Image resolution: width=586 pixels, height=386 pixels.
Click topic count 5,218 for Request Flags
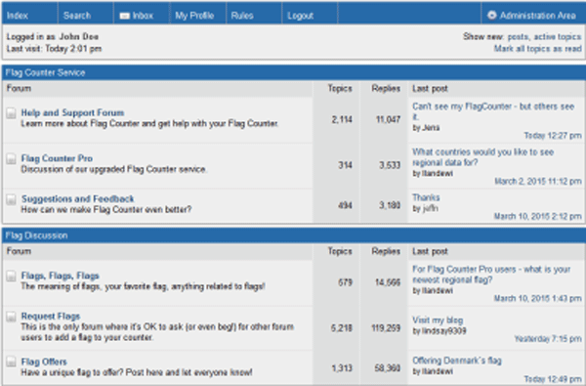click(x=342, y=328)
